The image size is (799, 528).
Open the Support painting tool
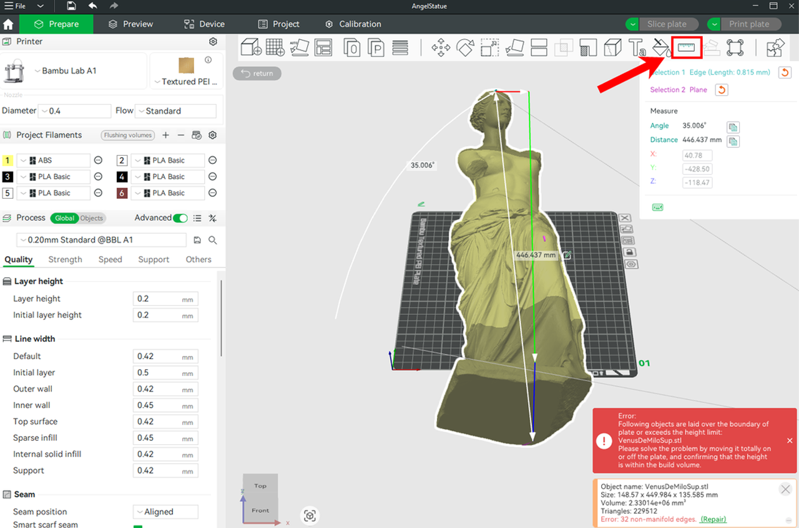coord(588,47)
